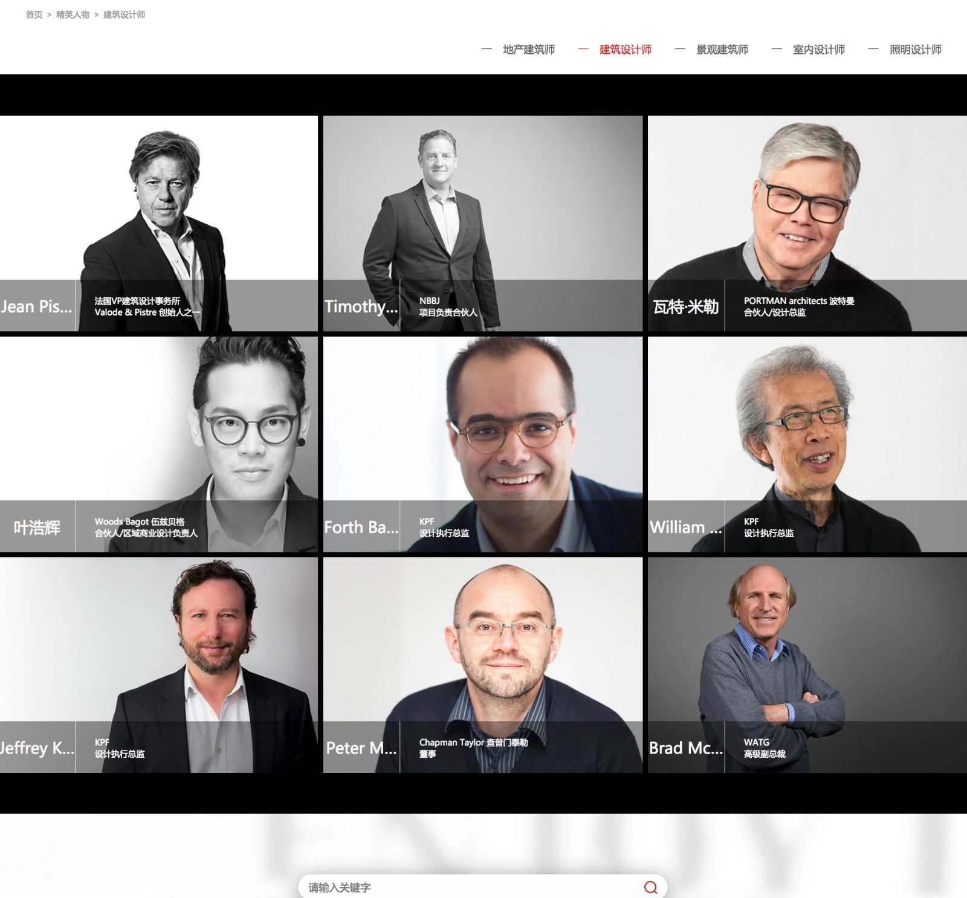Image resolution: width=967 pixels, height=898 pixels.
Task: Open 精英人物 breadcrumb link
Action: point(73,15)
